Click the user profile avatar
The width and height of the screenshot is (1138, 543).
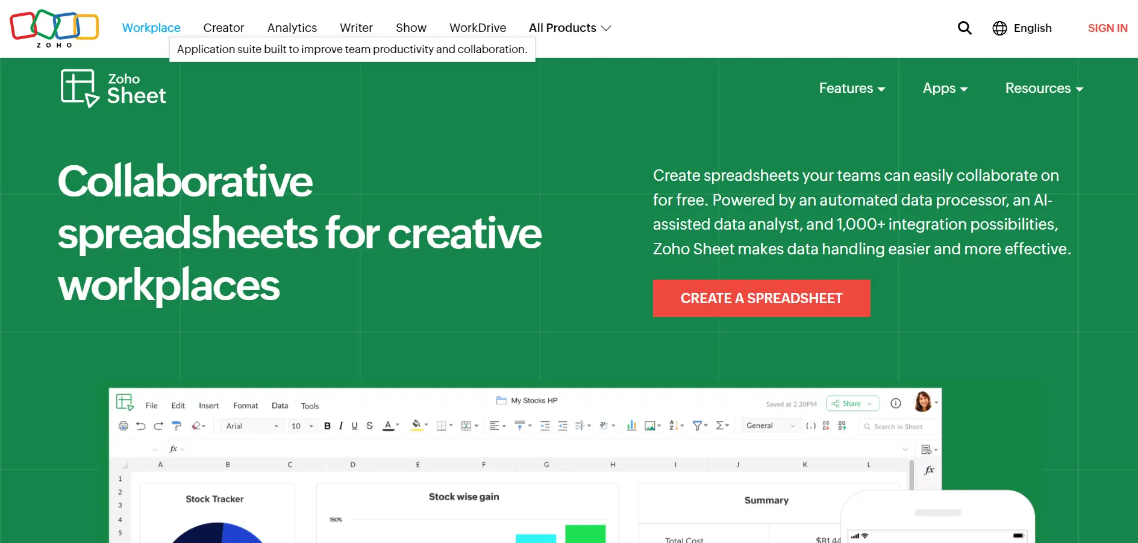pyautogui.click(x=923, y=401)
